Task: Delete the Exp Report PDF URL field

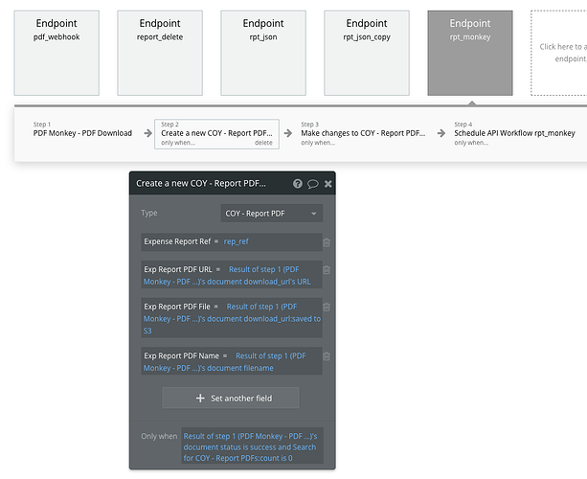Action: [x=327, y=270]
